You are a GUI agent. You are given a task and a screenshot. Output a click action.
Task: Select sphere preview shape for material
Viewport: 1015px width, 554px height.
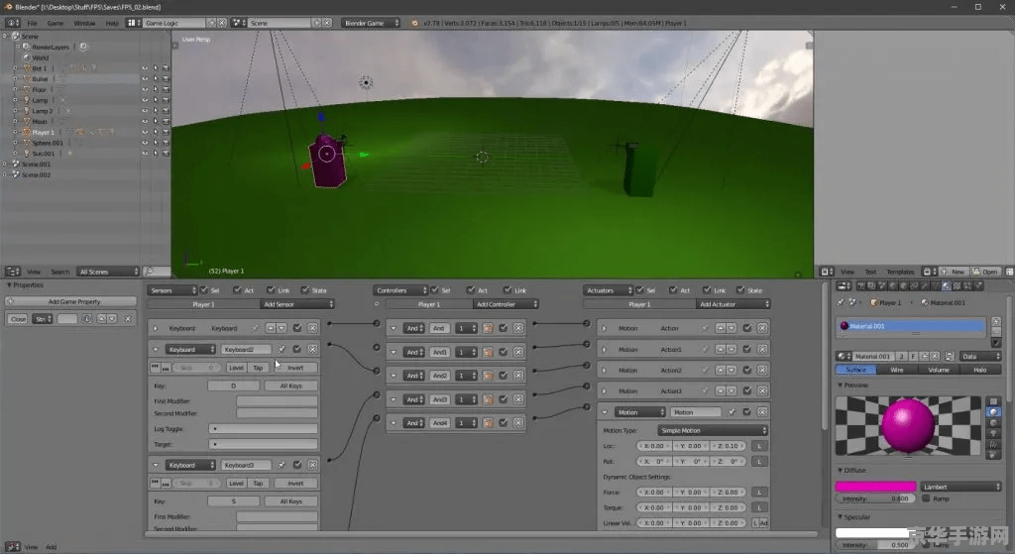993,412
